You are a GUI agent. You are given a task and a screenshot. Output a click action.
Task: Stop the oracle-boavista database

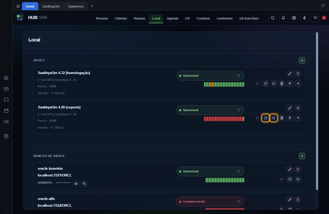298,179
